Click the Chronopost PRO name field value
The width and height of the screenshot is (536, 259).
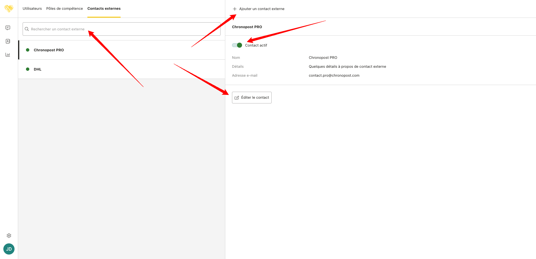(x=323, y=57)
